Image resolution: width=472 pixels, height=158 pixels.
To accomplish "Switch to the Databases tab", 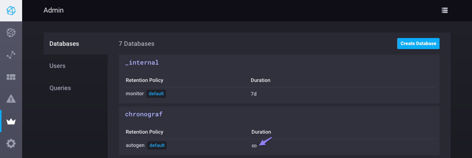I will pos(64,44).
